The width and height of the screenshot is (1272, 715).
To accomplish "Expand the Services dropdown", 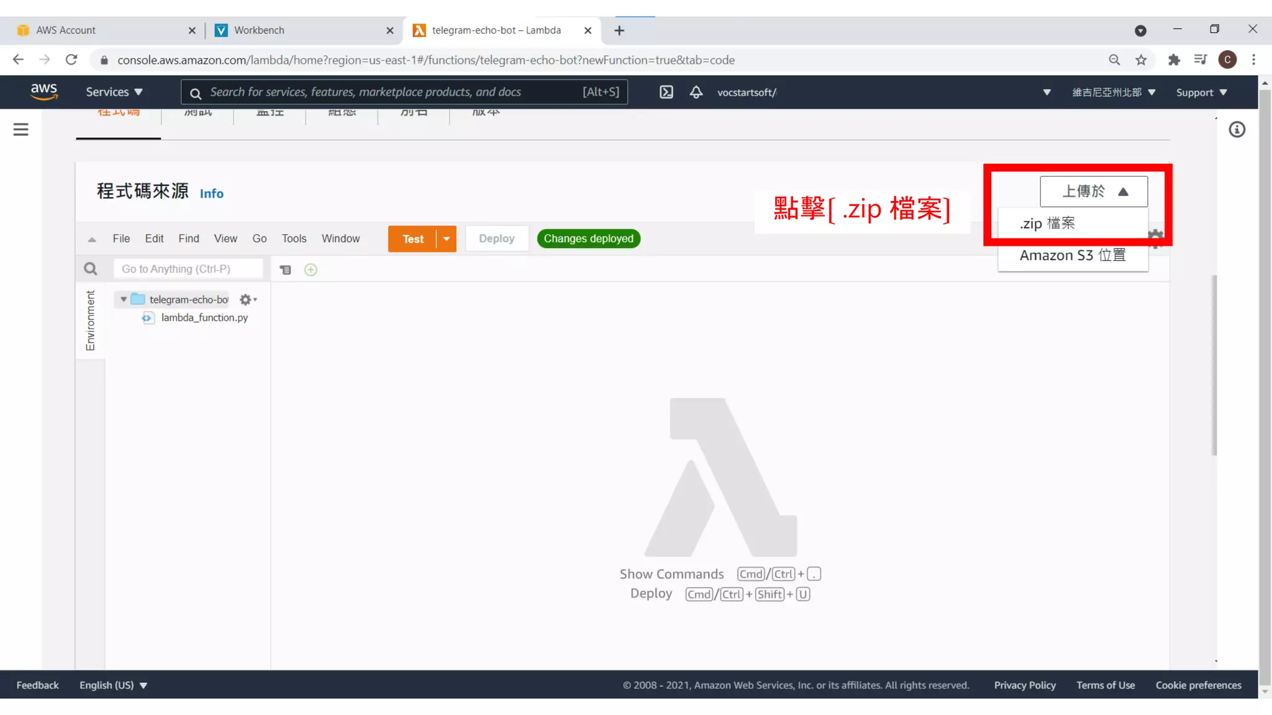I will pyautogui.click(x=114, y=92).
